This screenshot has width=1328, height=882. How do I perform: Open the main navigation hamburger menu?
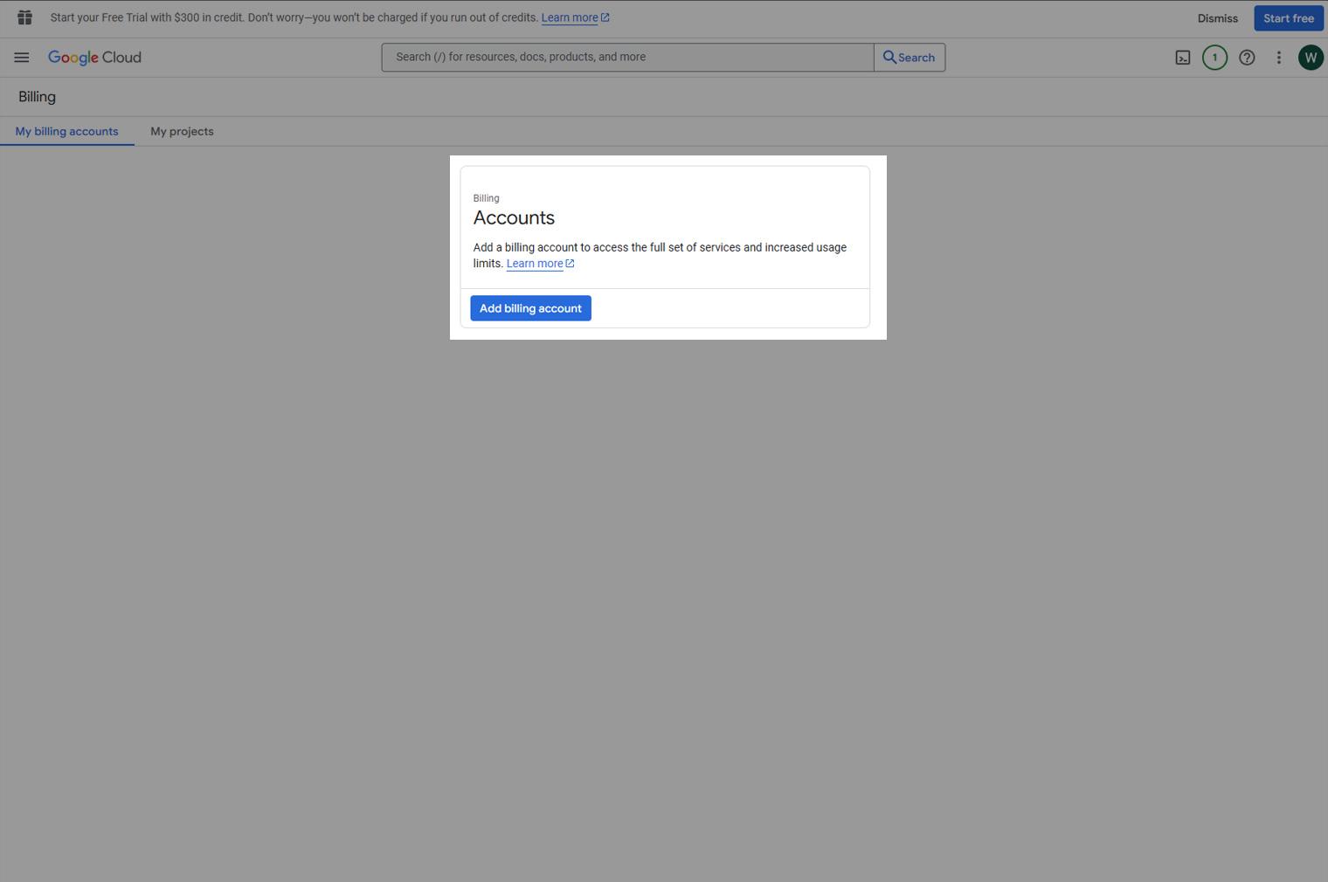[x=22, y=58]
